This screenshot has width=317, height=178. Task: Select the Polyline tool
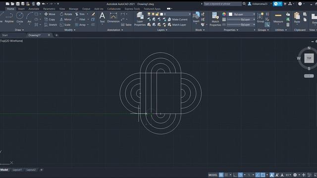coord(9,18)
